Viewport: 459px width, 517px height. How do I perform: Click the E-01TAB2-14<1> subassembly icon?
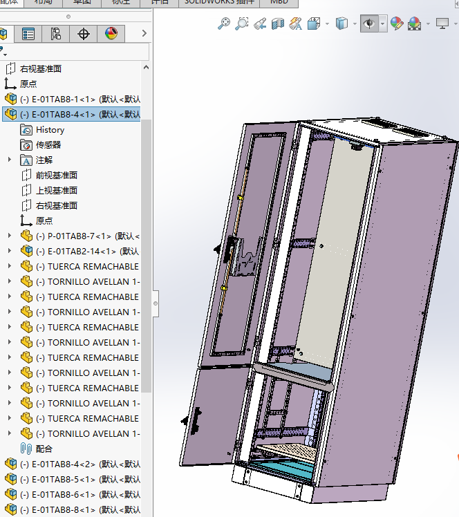tap(26, 252)
